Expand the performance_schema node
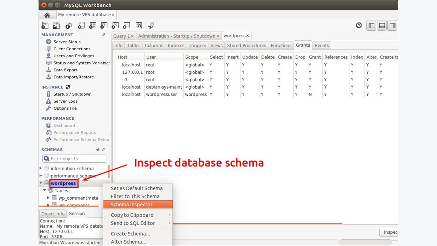437x246 pixels. 41,175
